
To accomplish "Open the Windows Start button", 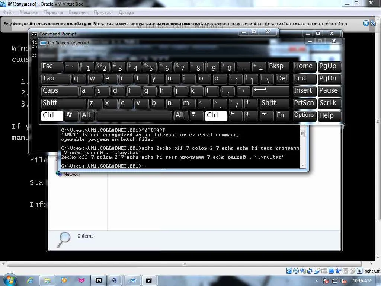I will coord(10,280).
